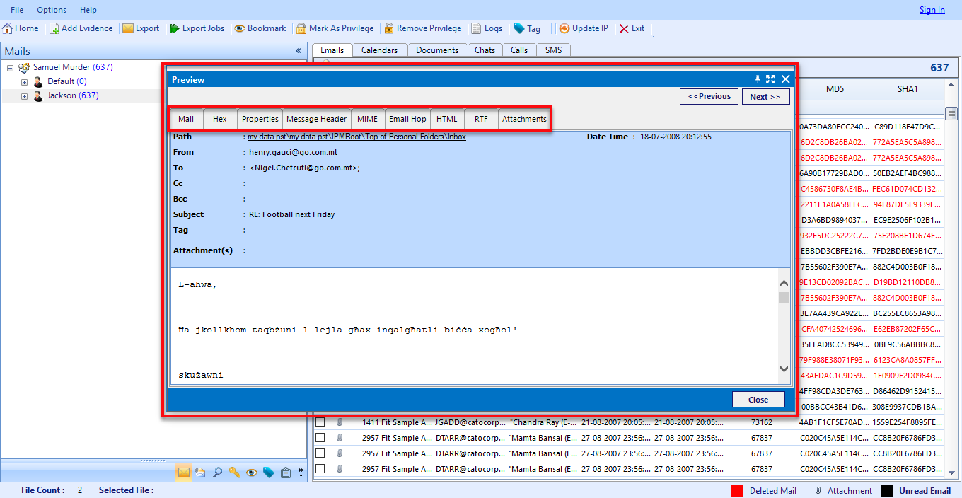Go to Home in the toolbar
The image size is (962, 498).
(x=21, y=28)
